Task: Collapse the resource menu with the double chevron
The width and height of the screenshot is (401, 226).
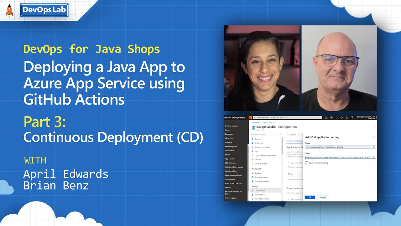Action: pyautogui.click(x=281, y=134)
